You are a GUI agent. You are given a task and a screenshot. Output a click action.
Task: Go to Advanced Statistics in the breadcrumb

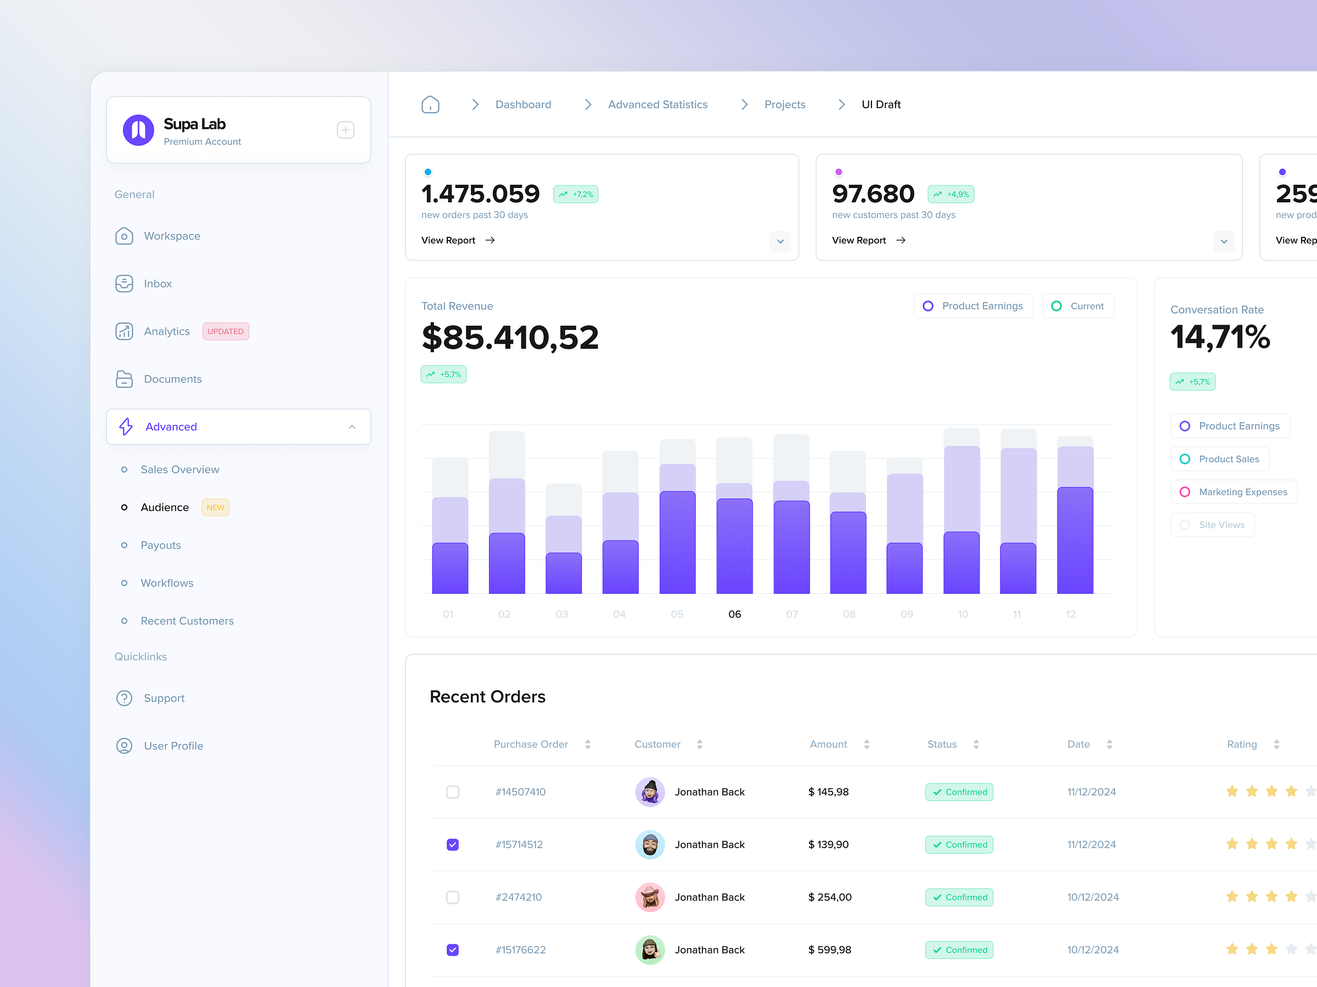coord(657,104)
